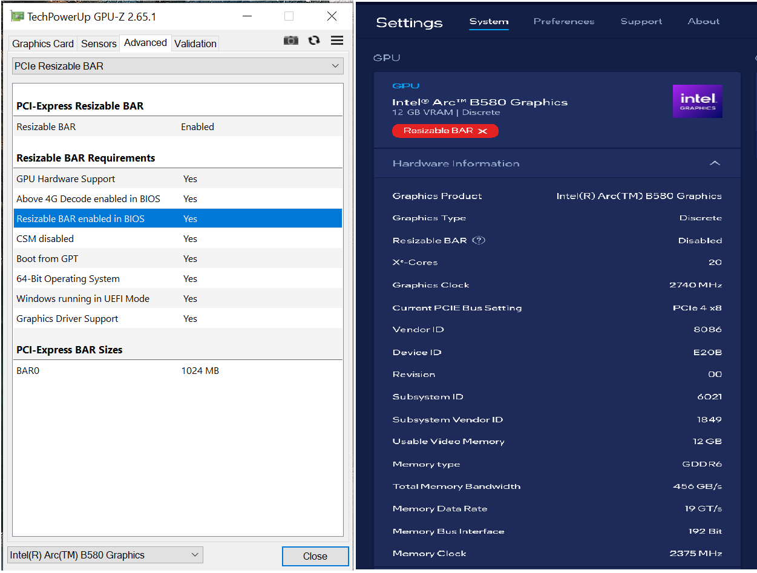Screen dimensions: 757x573
Task: Click the '192 Bit' Memory Bus Interface value
Action: pyautogui.click(x=705, y=531)
